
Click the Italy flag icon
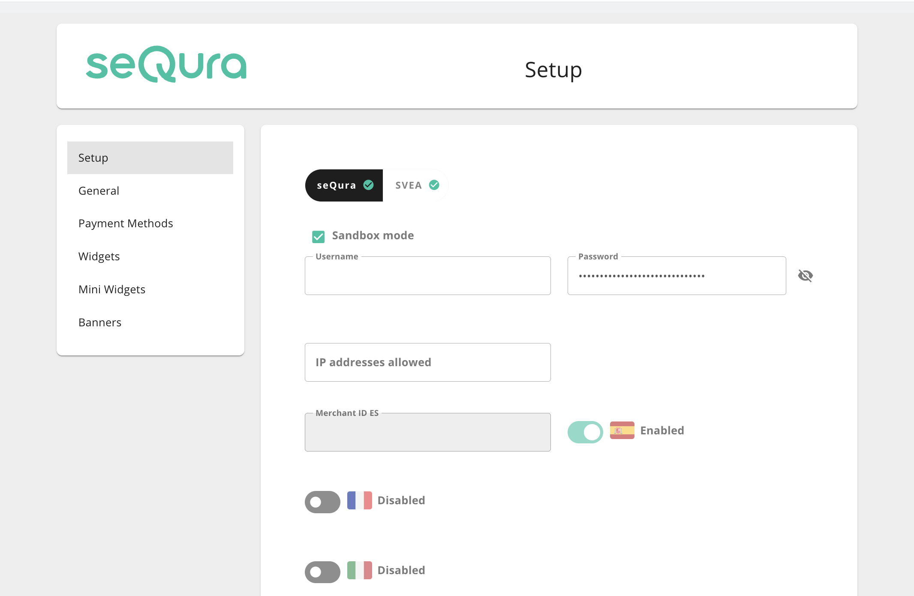tap(359, 570)
